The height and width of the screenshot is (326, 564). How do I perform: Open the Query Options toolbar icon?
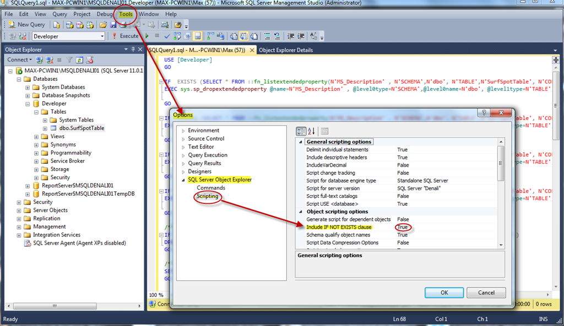[187, 36]
